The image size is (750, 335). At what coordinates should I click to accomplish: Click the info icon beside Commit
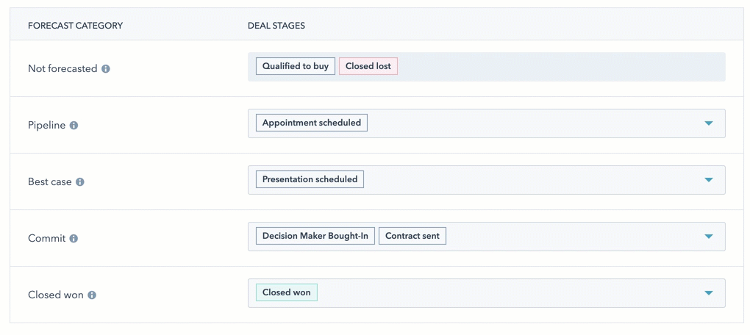74,239
